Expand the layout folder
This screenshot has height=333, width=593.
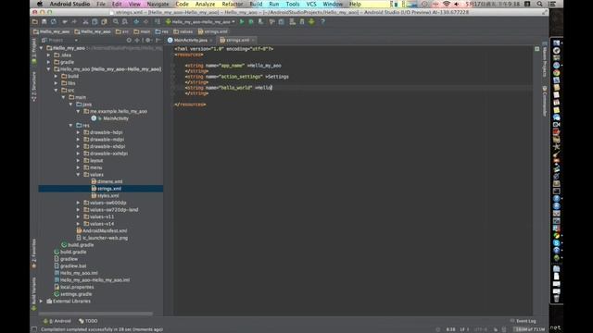tap(78, 160)
